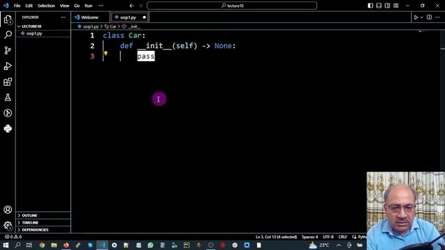Split the editor to the right

coord(429,17)
